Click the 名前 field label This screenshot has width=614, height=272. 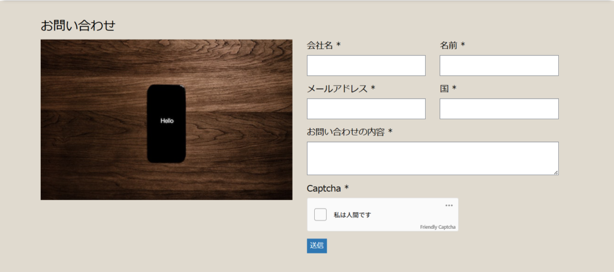point(449,45)
